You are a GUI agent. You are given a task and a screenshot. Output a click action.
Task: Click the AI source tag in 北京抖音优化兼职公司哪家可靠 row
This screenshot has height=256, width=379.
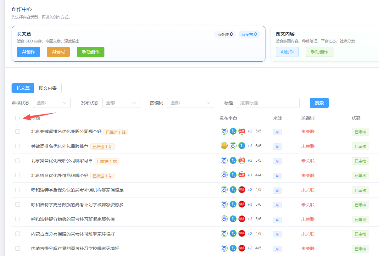tap(277, 161)
